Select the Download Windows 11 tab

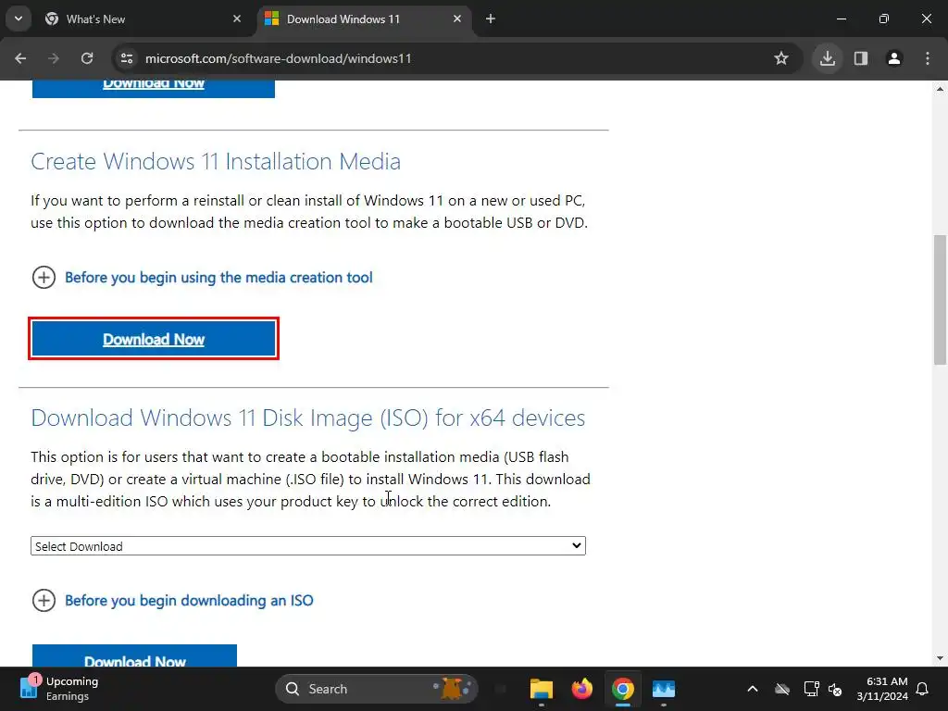pos(365,19)
